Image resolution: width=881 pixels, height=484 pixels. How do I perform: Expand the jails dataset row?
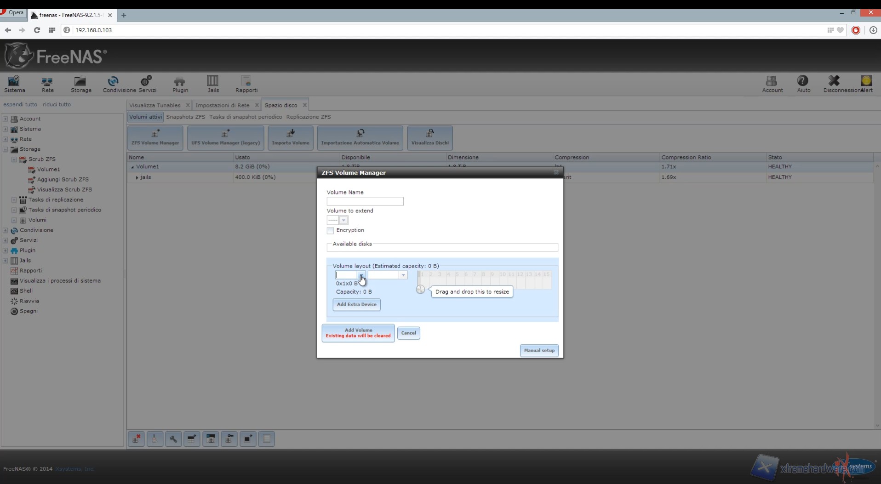point(137,177)
